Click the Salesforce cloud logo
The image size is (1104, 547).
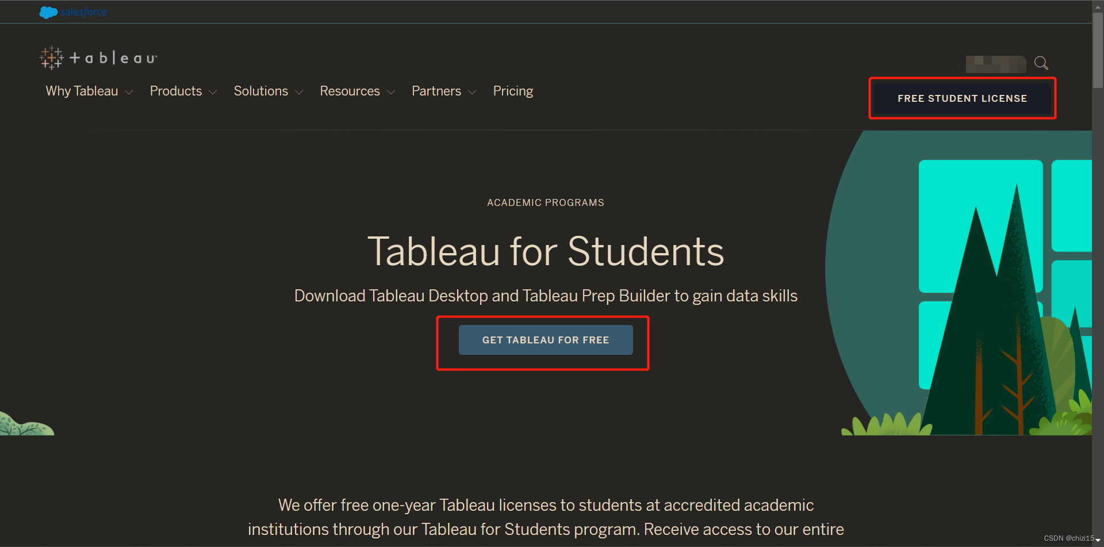point(48,12)
